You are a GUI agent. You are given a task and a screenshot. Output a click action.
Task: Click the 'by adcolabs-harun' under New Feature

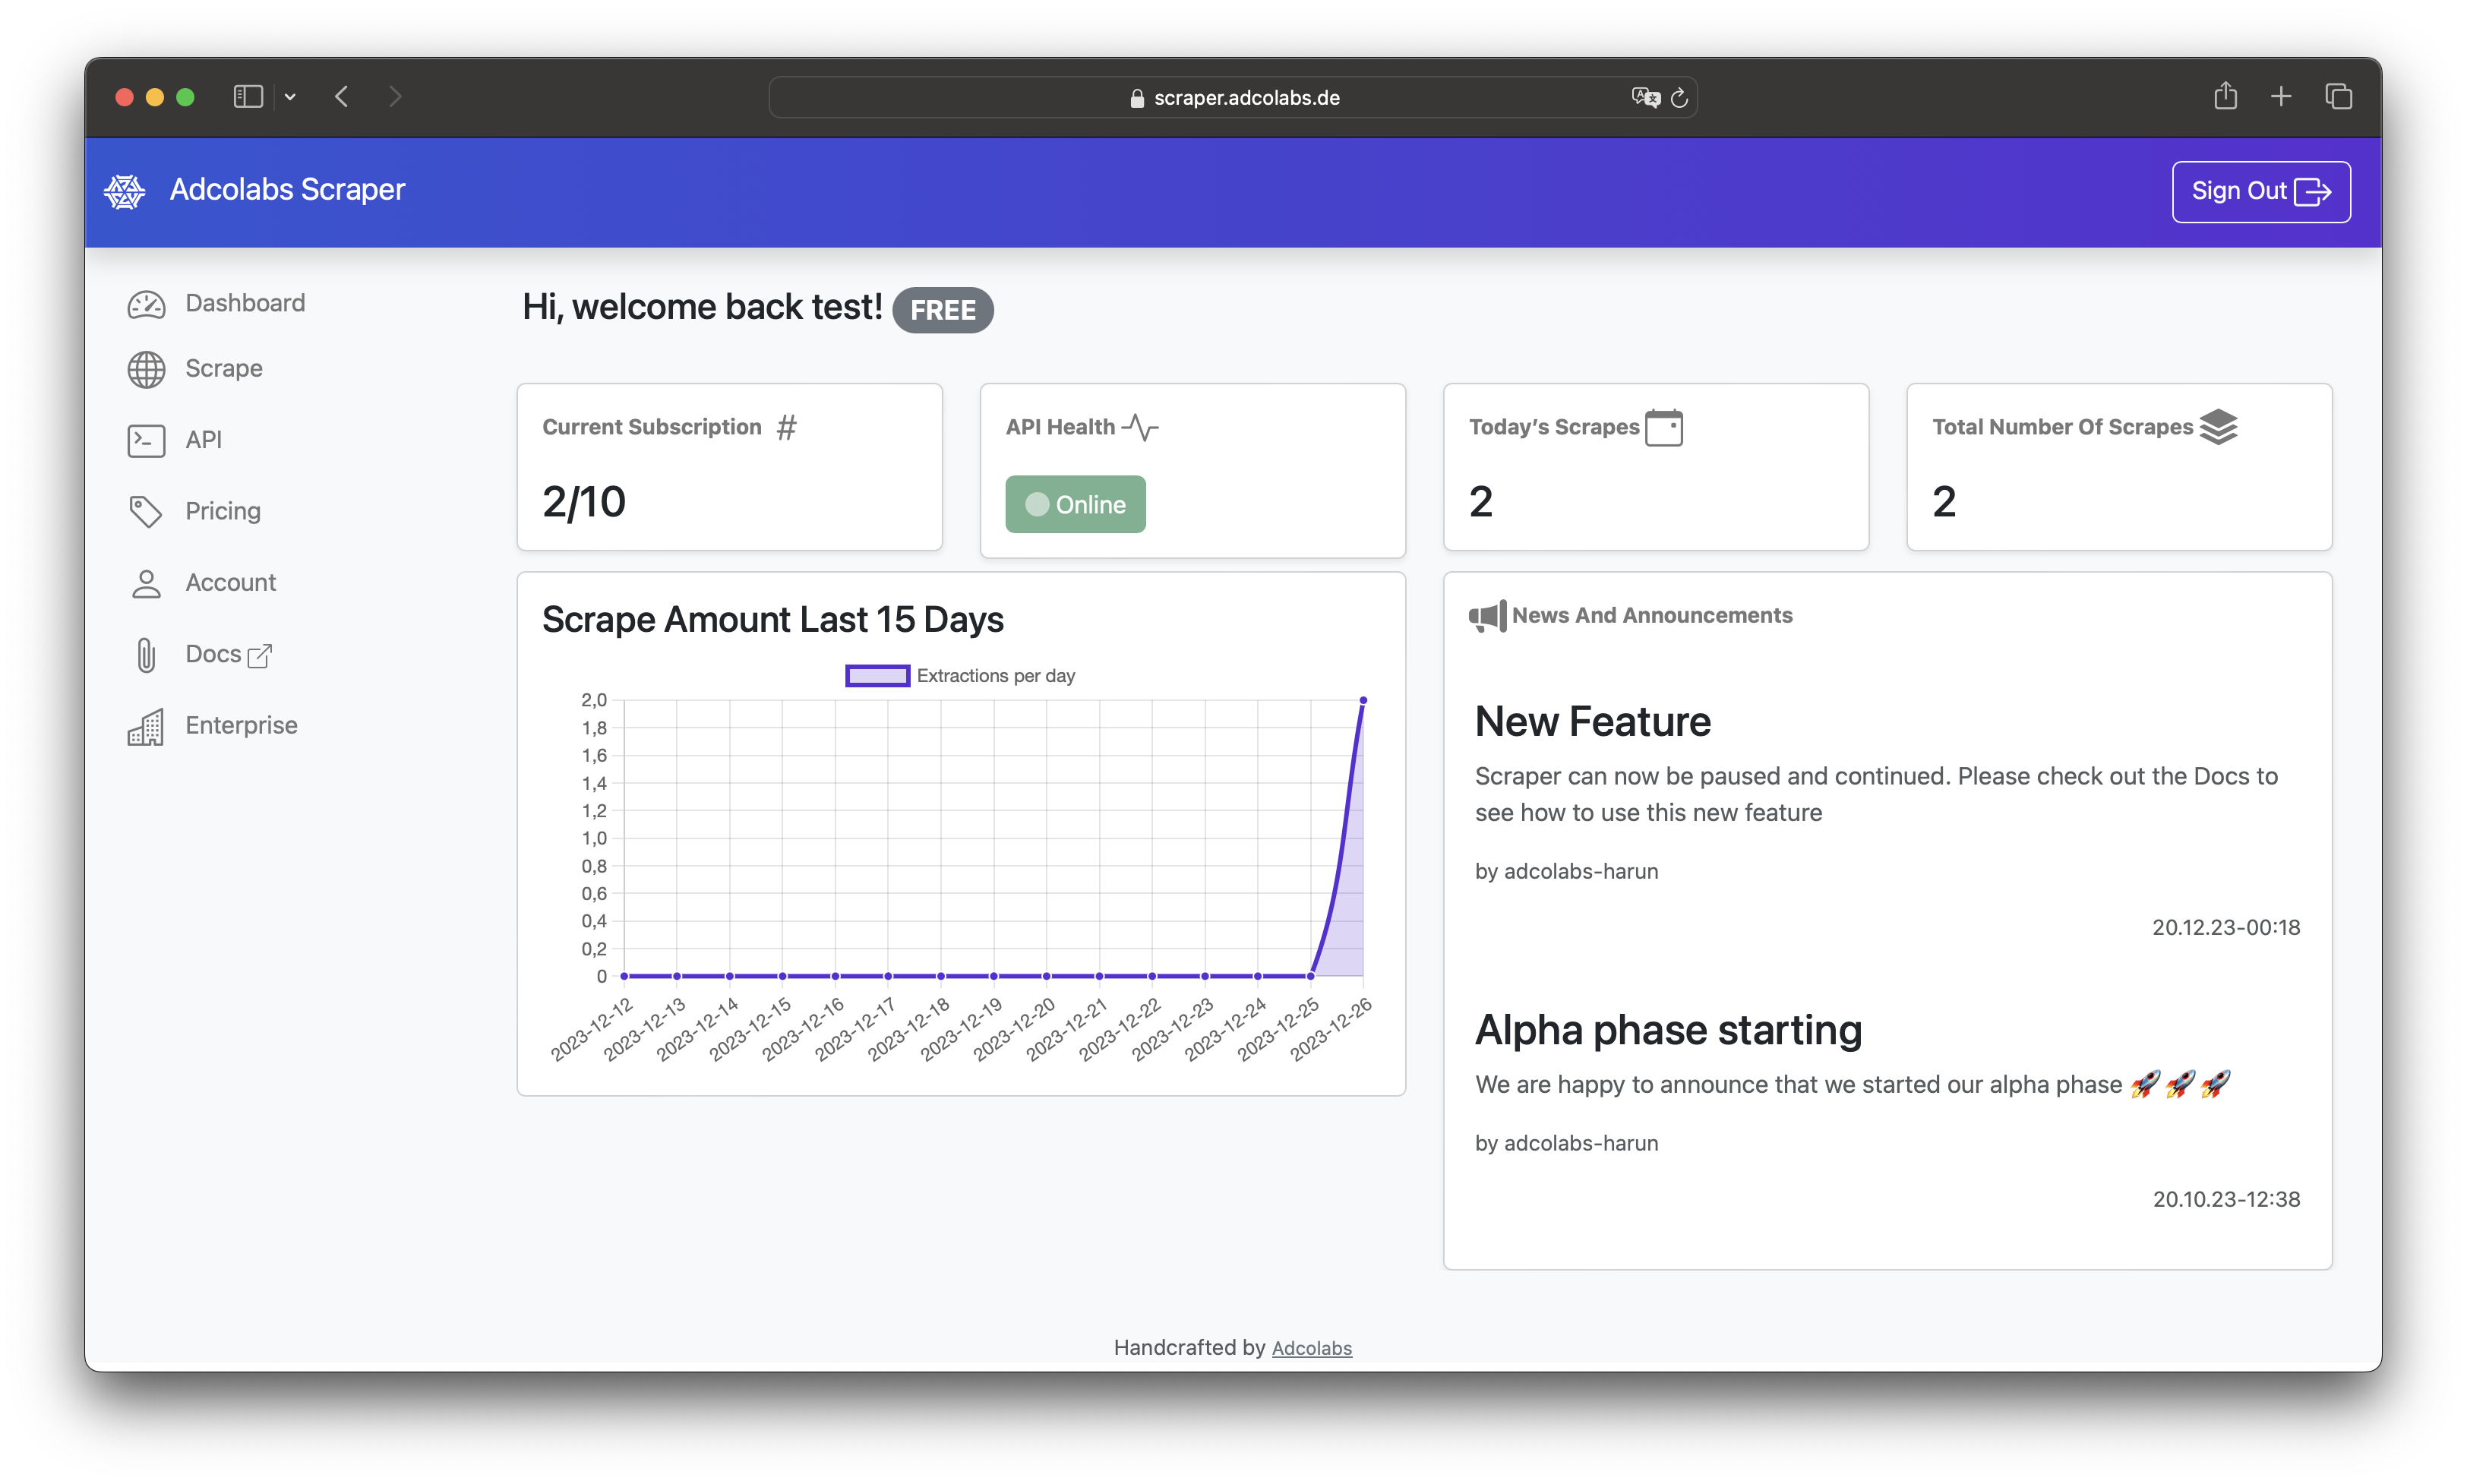point(1566,872)
